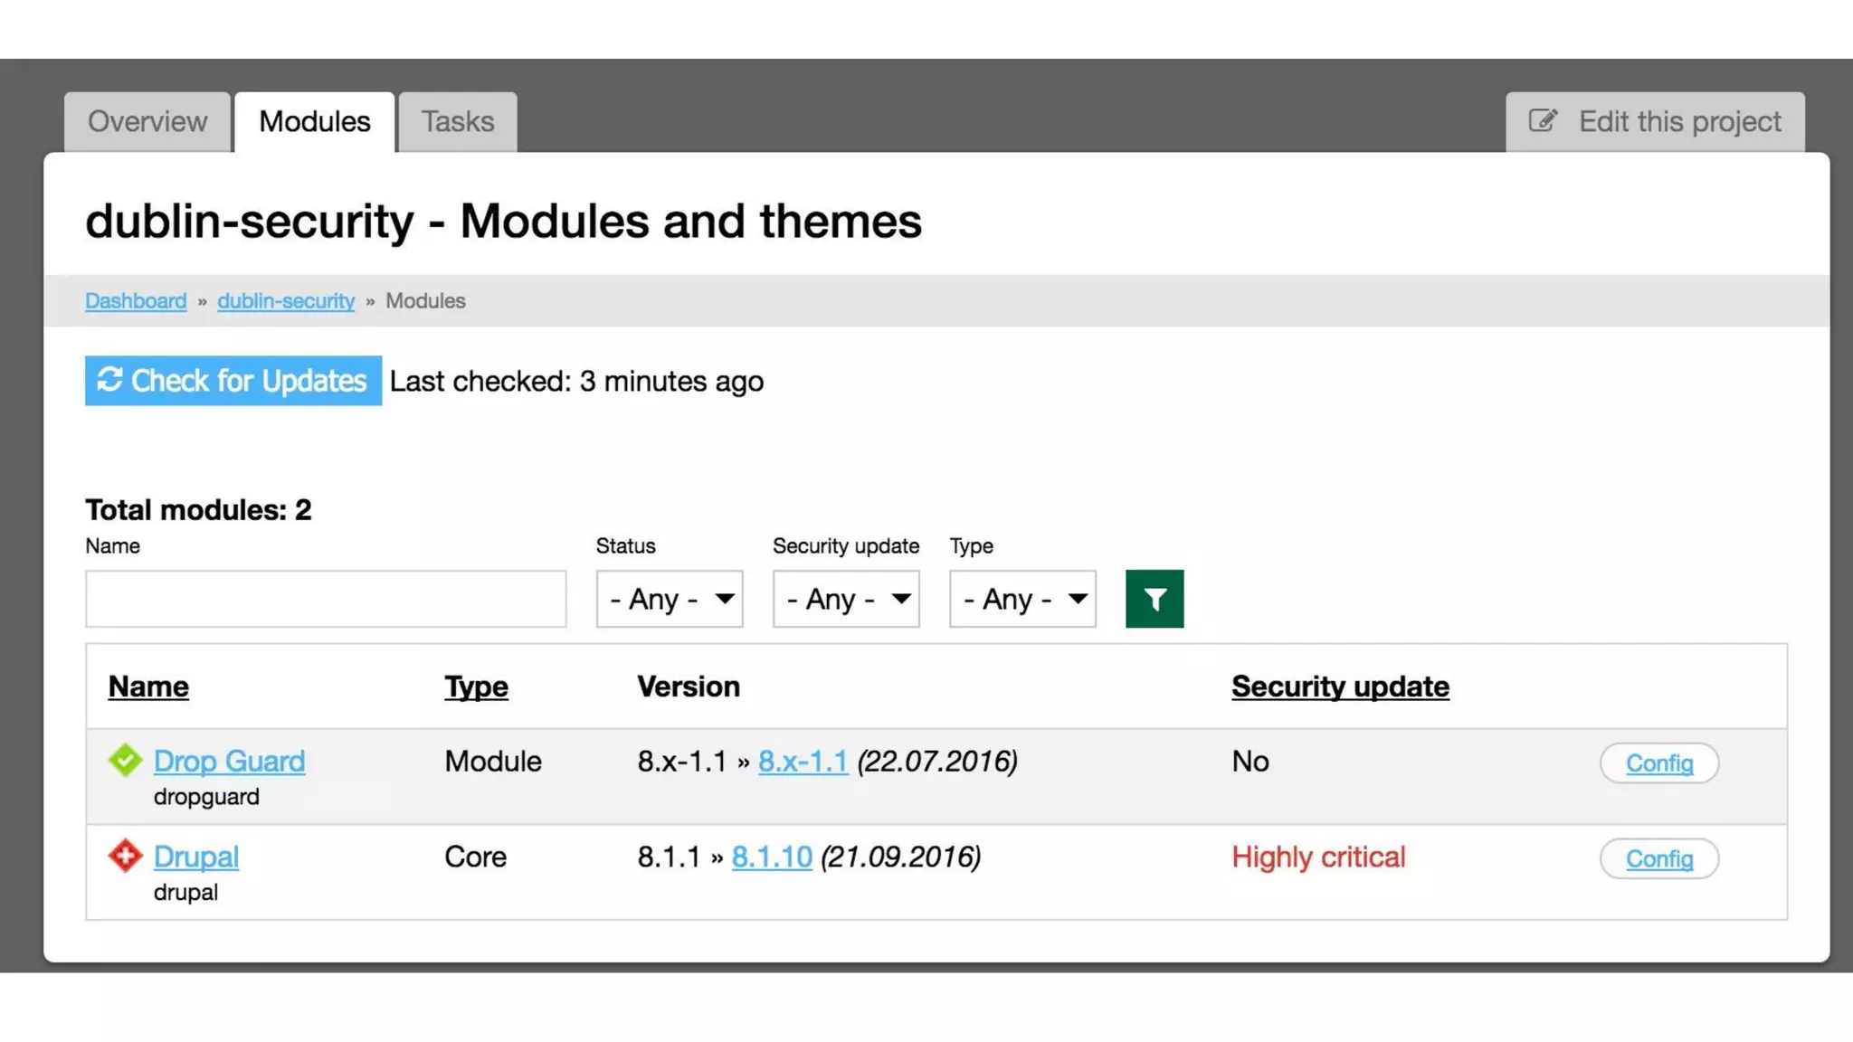Click the green checkmark icon beside Drop Guard
1853x1042 pixels.
click(125, 760)
